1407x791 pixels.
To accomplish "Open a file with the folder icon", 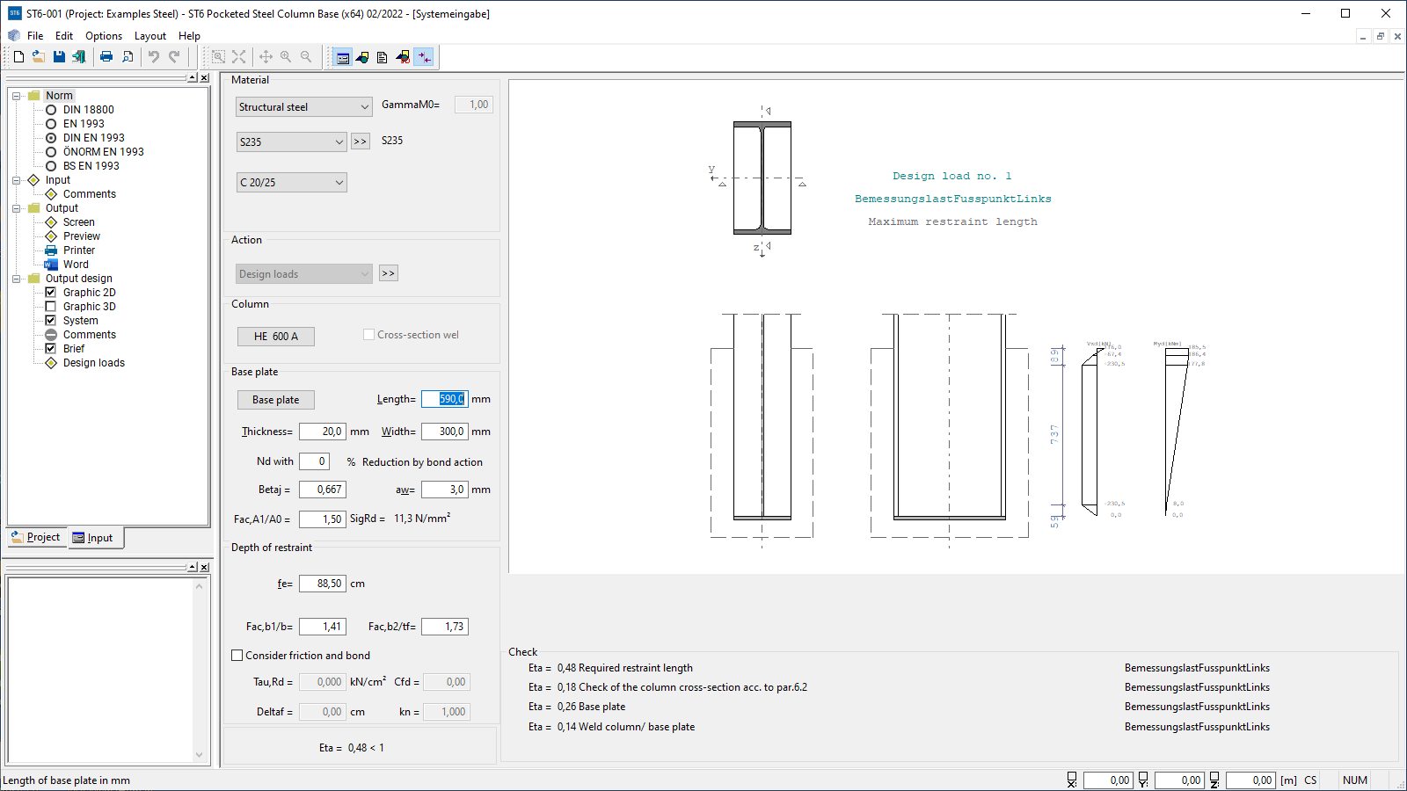I will pos(39,57).
